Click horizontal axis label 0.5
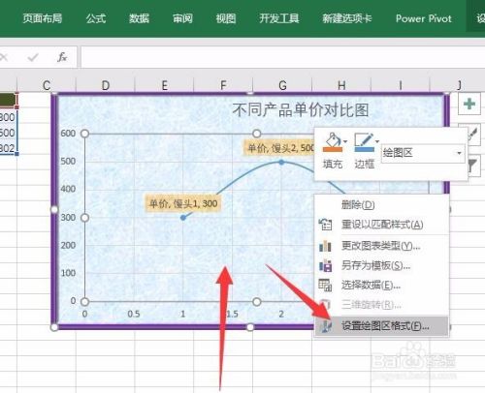Image resolution: width=485 pixels, height=393 pixels. tap(134, 314)
